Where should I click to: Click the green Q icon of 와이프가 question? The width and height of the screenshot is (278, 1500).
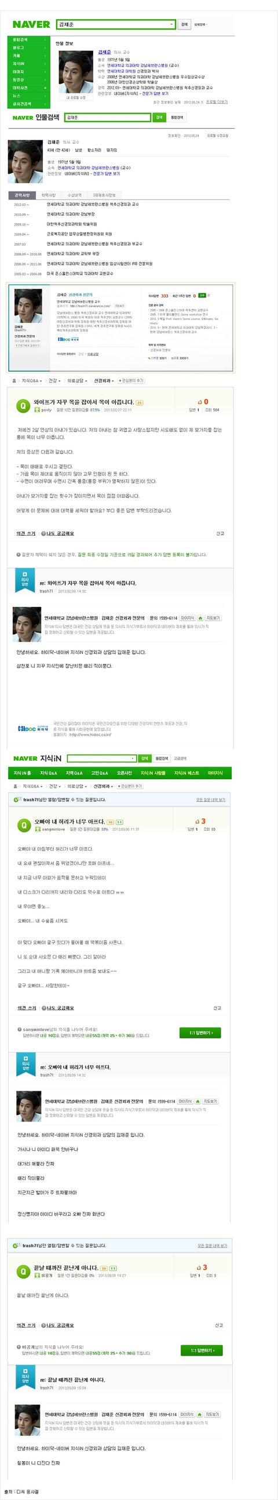coord(23,406)
